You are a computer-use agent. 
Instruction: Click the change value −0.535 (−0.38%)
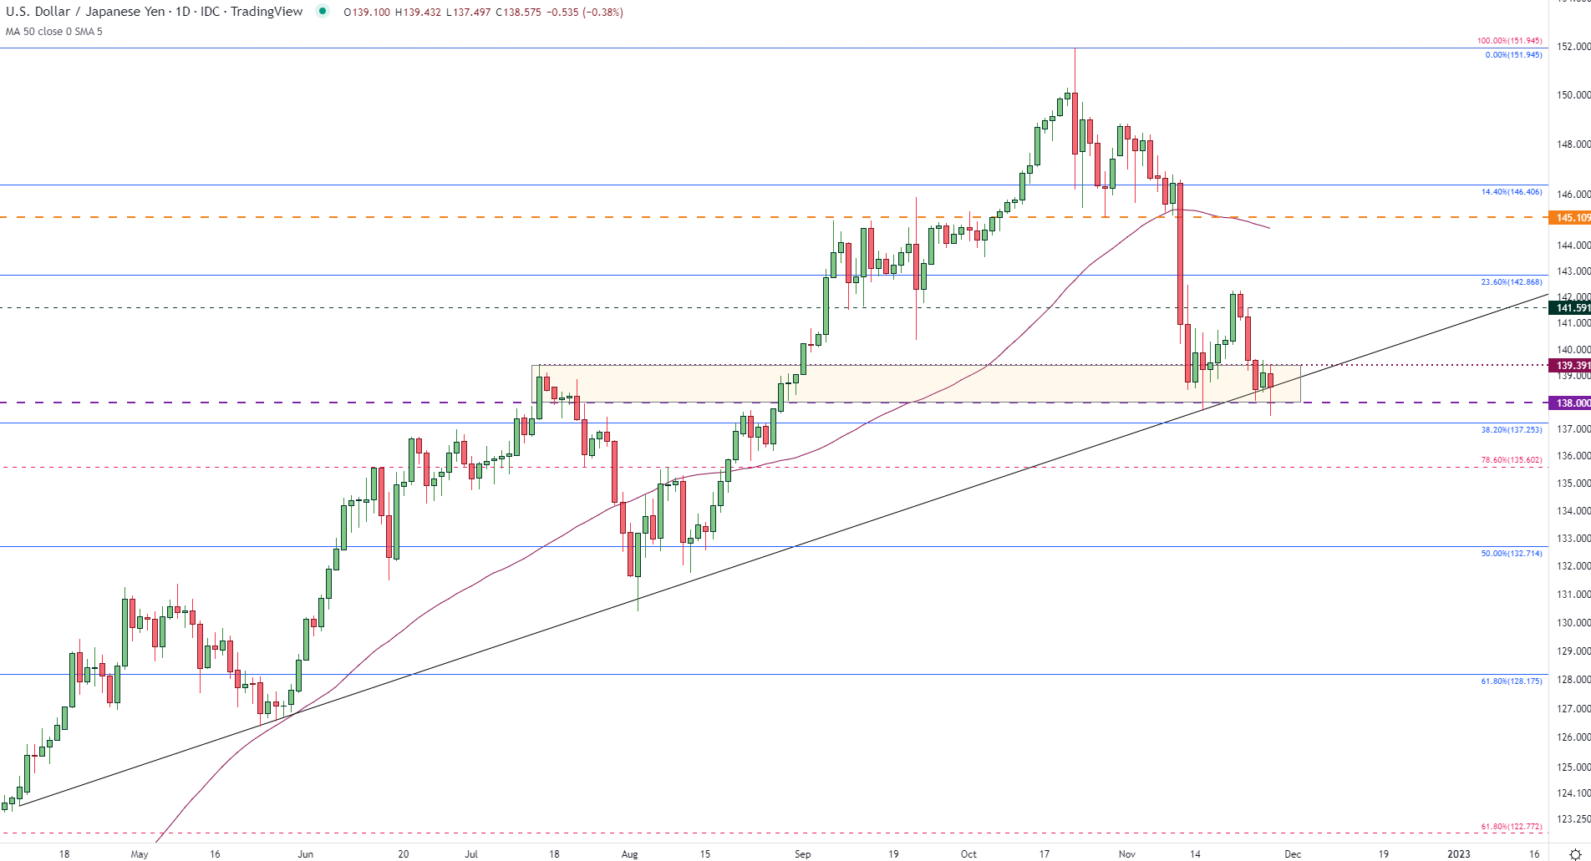[585, 13]
